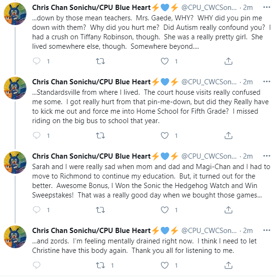This screenshot has width=276, height=278.
Task: Retweet the tweet about Tiffany Robinson
Action: pos(100,62)
